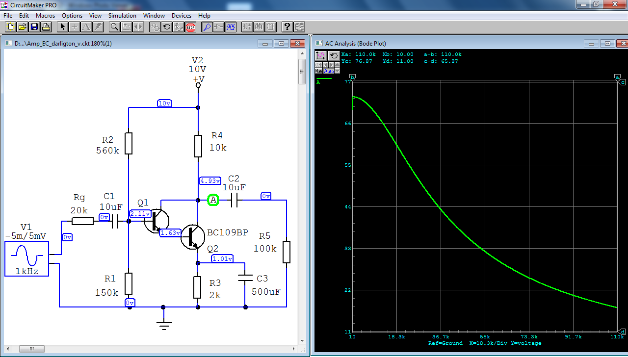Click right arrow in Bode plot controls
The width and height of the screenshot is (628, 357).
[331, 65]
